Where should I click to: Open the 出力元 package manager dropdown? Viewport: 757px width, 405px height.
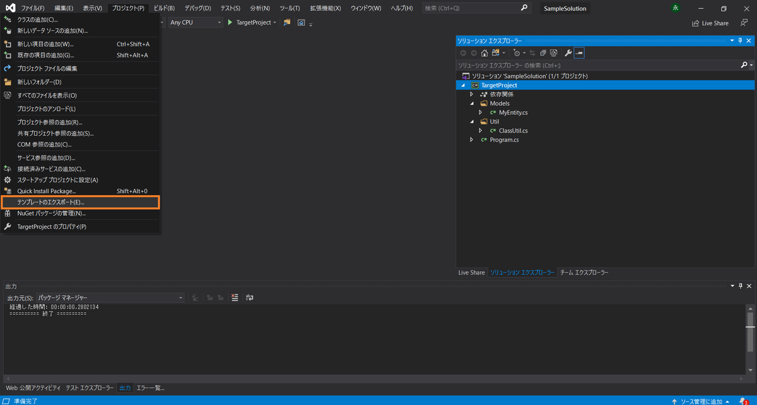click(110, 297)
